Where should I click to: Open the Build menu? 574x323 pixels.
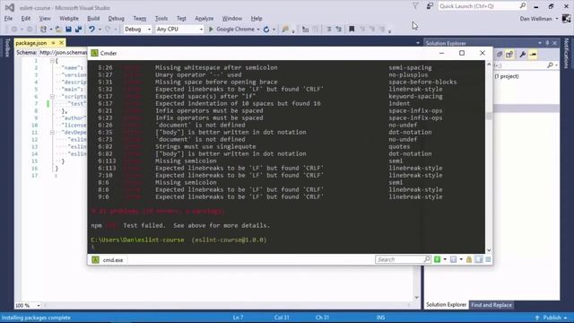pos(93,18)
